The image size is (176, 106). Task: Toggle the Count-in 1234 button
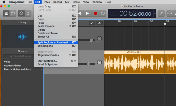point(169,13)
